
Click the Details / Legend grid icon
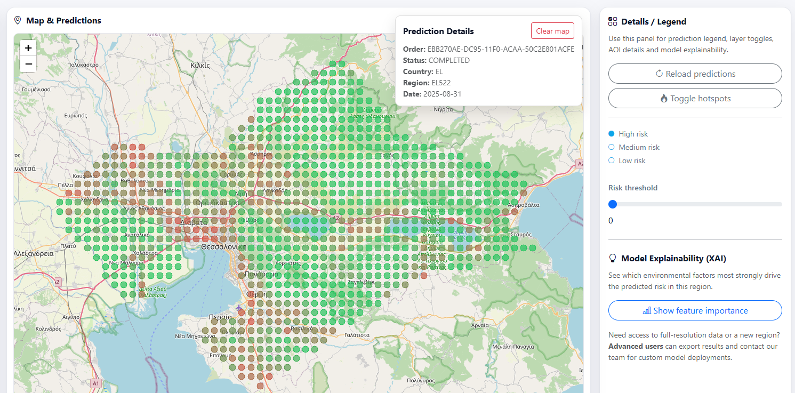click(x=613, y=22)
